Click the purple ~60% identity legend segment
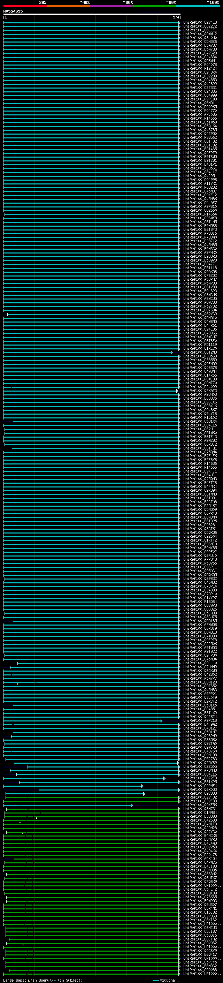Screen dimensions: 223x983 tap(112, 6)
